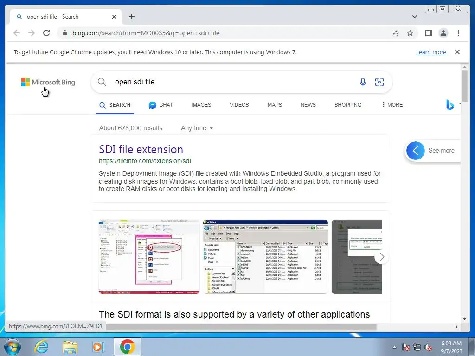The image size is (475, 356).
Task: Launch visual search with camera icon
Action: click(379, 82)
